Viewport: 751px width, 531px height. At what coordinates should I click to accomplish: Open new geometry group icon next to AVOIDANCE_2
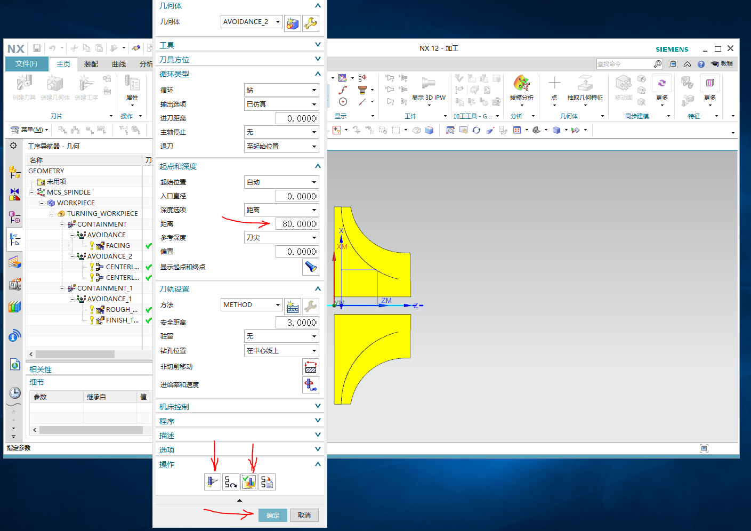click(x=293, y=23)
